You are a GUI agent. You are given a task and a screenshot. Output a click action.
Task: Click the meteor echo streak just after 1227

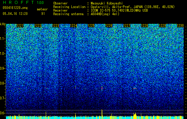[x=135, y=88]
